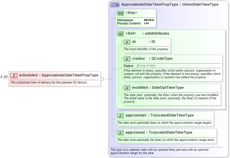Image resolution: width=230 pixels, height=158 pixels.
Task: Click the modified attribute description paragraph
Action: click(x=171, y=98)
